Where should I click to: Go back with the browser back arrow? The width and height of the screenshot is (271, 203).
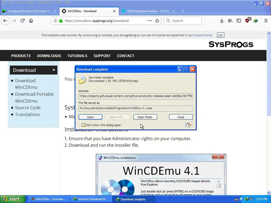coord(5,21)
